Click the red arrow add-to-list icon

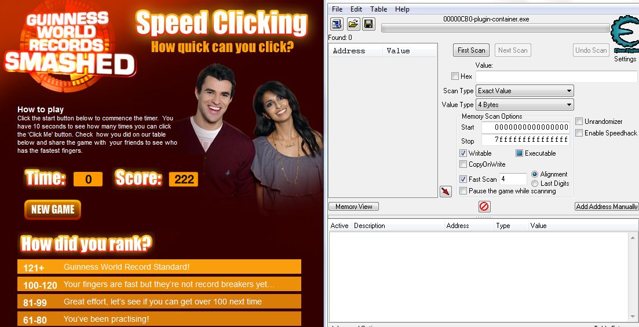pyautogui.click(x=446, y=191)
